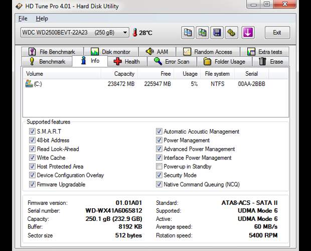Viewport: 311px width, 251px height.
Task: Toggle the S.M.A.R.T checkbox
Action: [x=32, y=131]
